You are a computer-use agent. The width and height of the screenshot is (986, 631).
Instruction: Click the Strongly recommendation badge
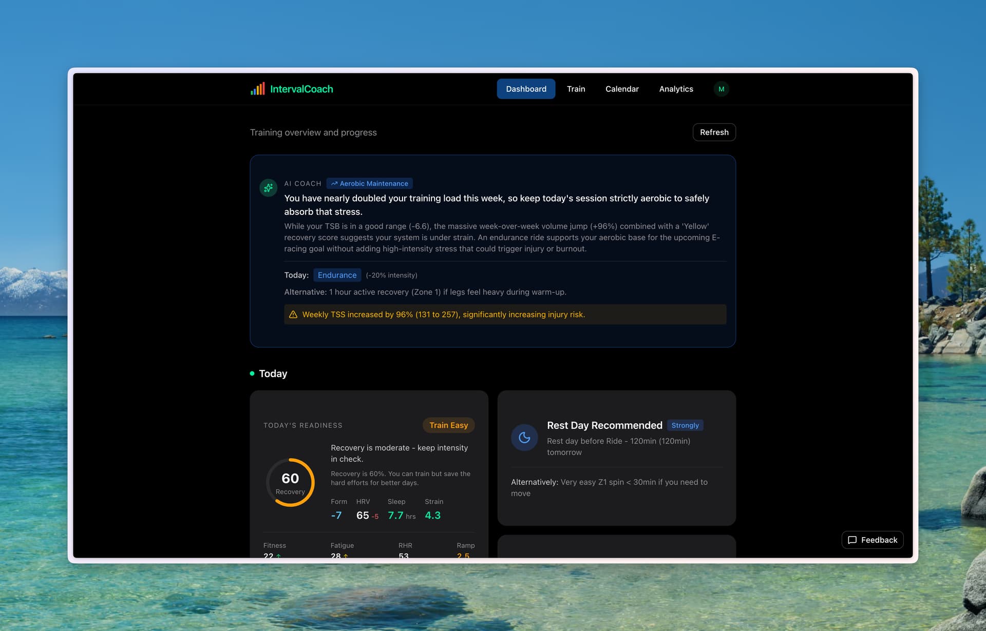pos(685,425)
